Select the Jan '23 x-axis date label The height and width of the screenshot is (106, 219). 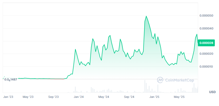pos(8,97)
